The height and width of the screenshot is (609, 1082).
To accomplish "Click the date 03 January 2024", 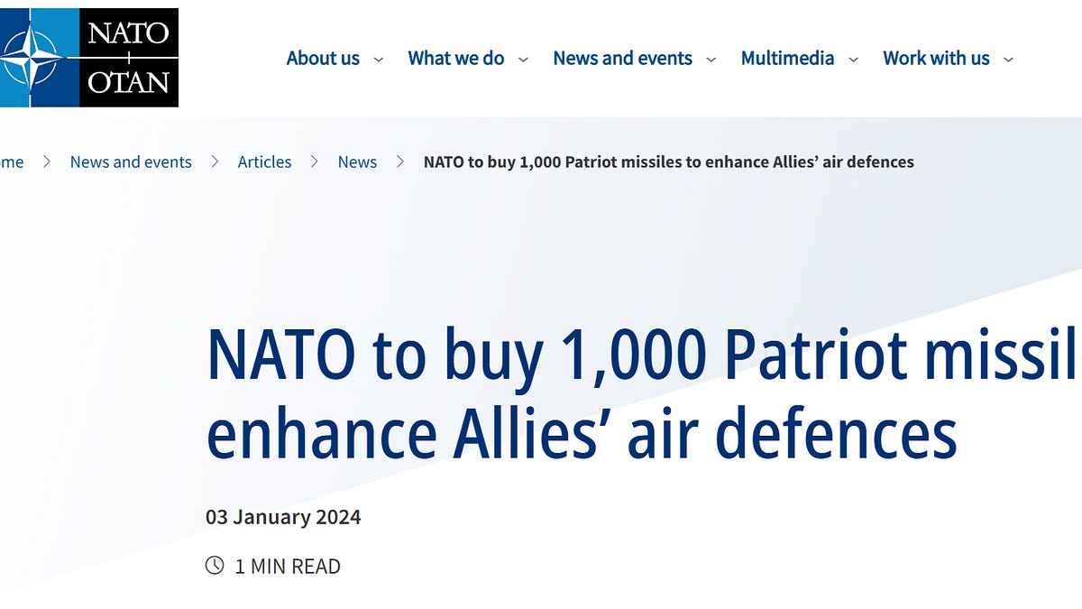I will click(x=283, y=518).
